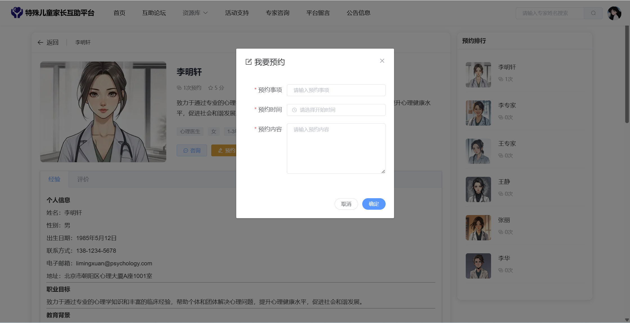
Task: Click the search magnifier icon
Action: click(x=593, y=13)
